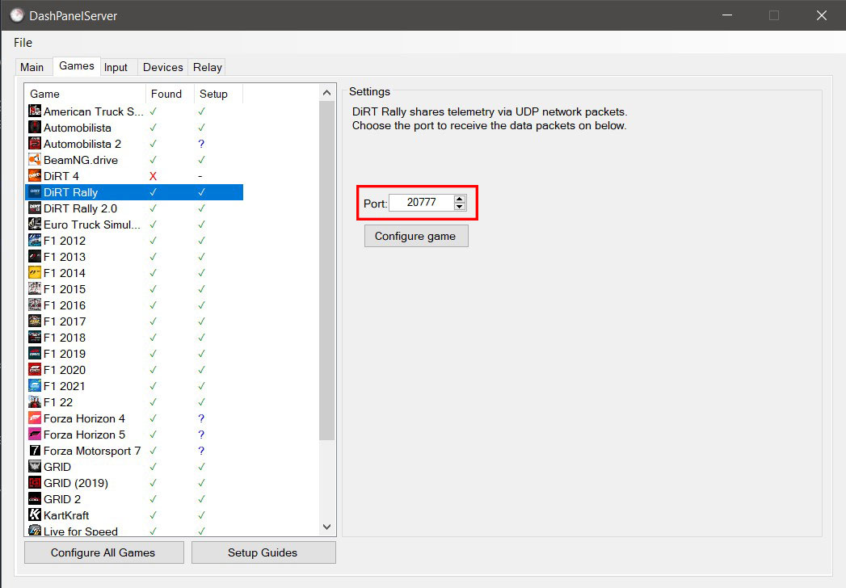Open the Devices tab

[163, 67]
